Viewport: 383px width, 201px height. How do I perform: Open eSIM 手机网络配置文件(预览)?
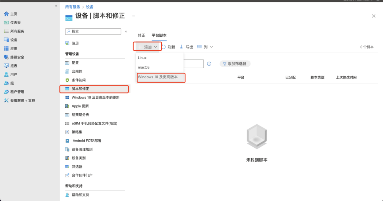point(95,123)
